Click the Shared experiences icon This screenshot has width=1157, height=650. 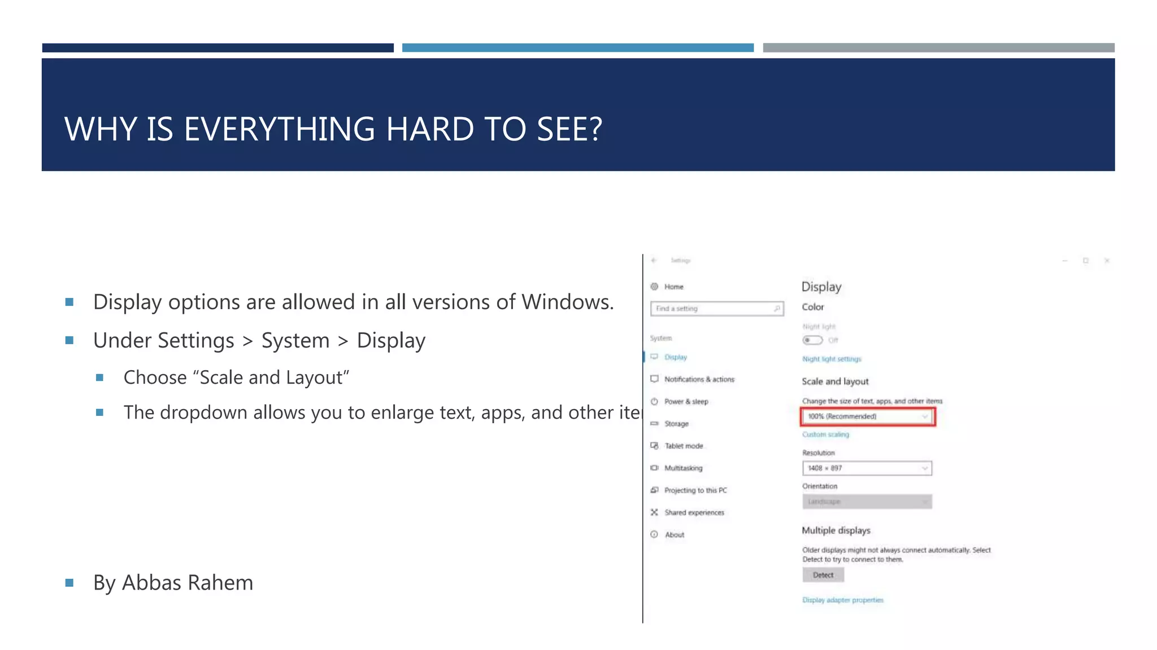[654, 512]
